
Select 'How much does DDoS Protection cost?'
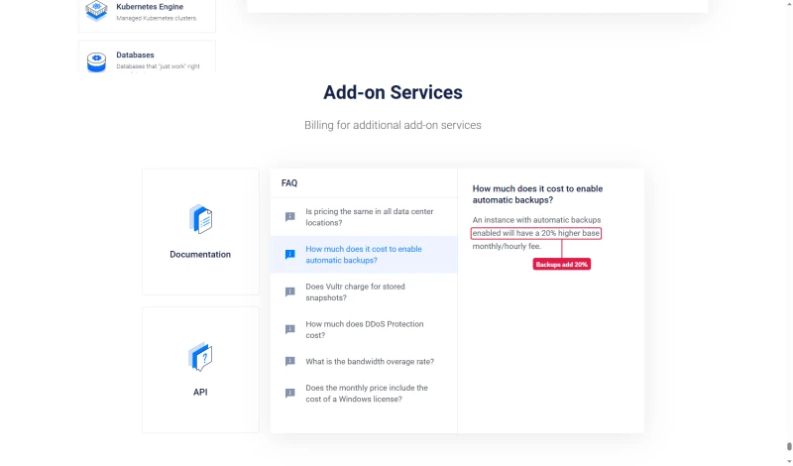[364, 329]
